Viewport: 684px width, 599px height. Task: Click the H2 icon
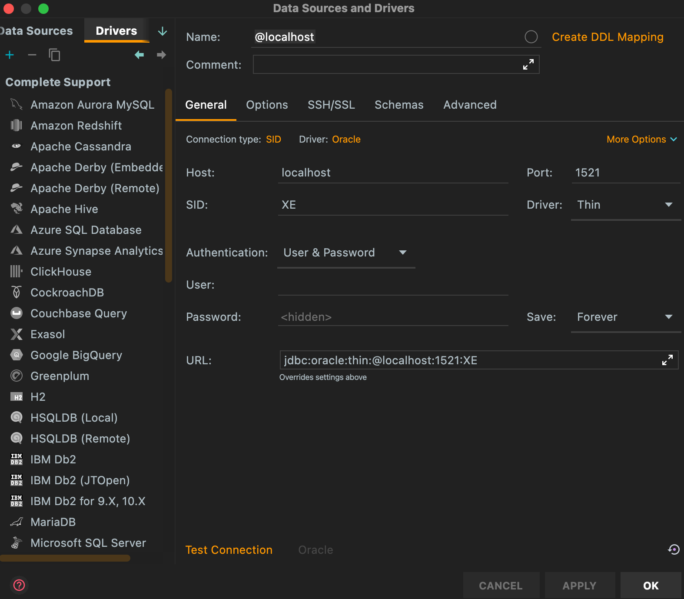17,397
